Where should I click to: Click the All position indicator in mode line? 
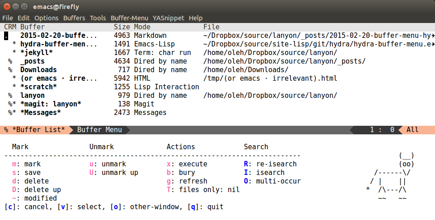[412, 130]
